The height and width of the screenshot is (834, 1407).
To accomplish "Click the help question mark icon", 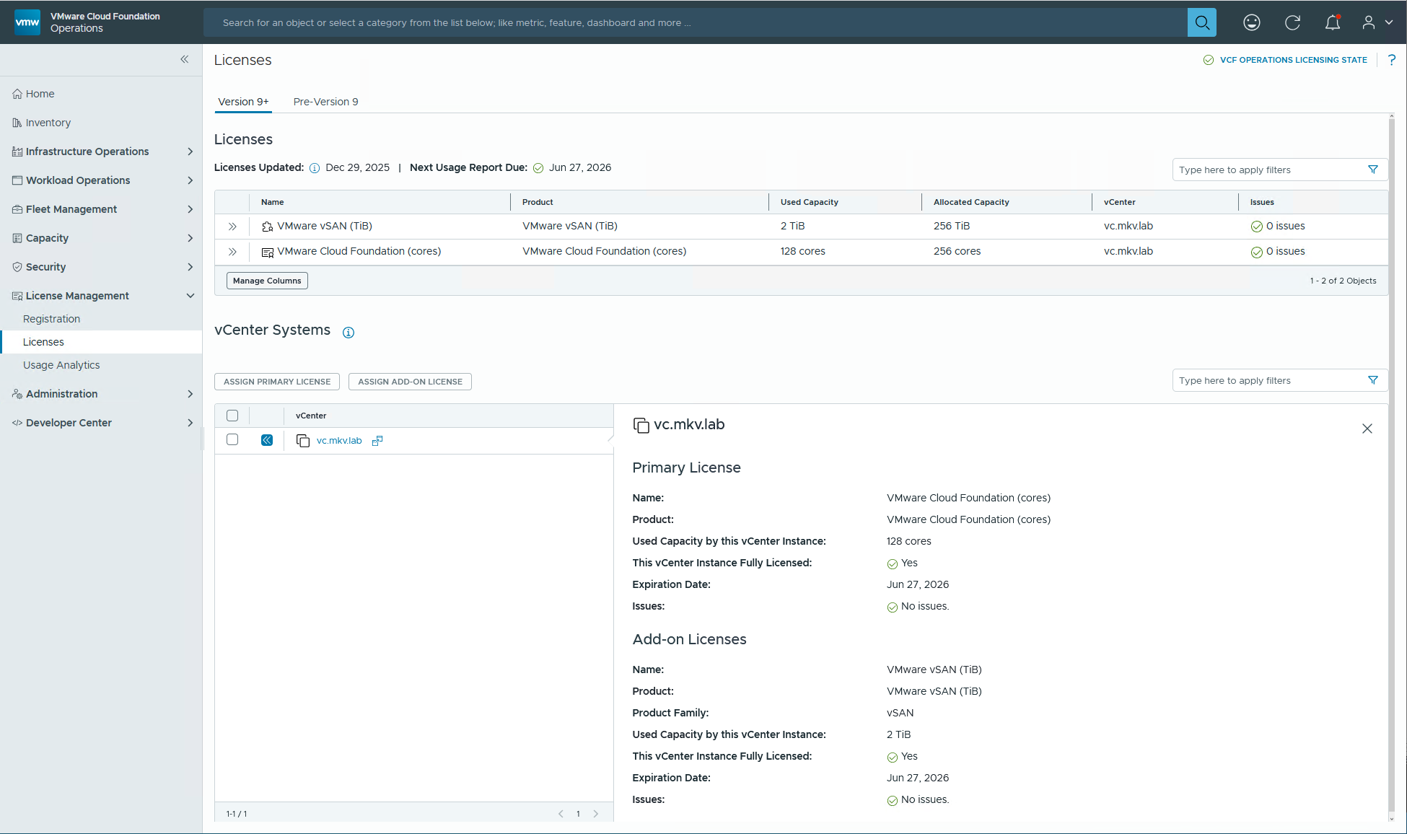I will click(1392, 60).
